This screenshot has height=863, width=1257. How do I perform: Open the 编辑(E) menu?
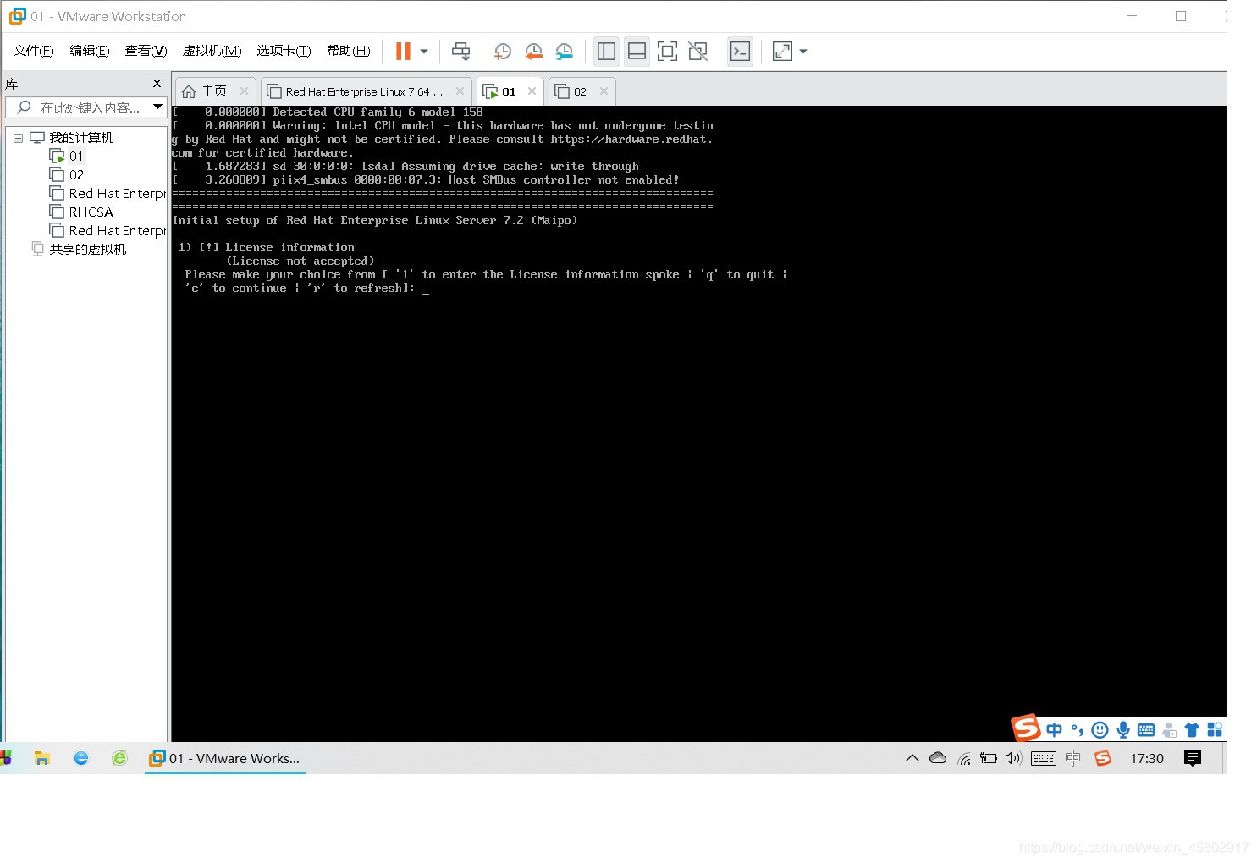click(90, 51)
